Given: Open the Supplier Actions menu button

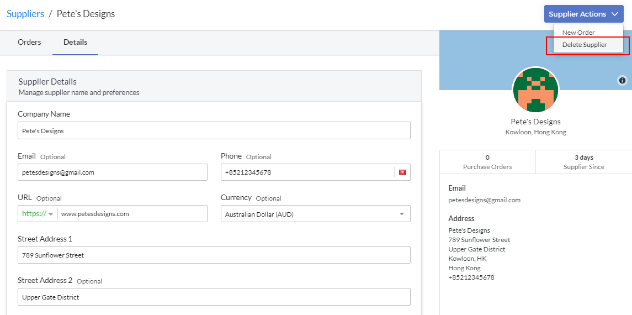Looking at the screenshot, I should pyautogui.click(x=583, y=14).
